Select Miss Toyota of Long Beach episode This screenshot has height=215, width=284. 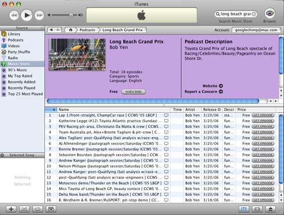(x=162, y=189)
